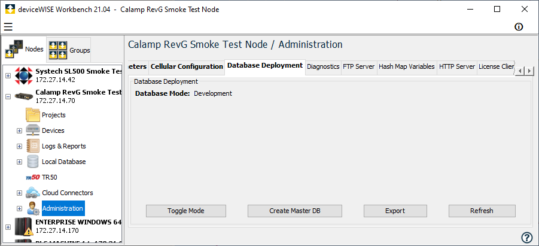Expand the Local Database tree item
This screenshot has width=539, height=246.
20,162
